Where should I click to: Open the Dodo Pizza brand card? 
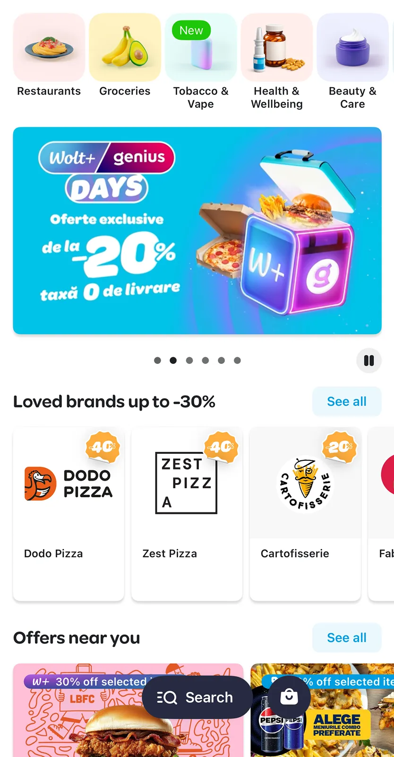tap(69, 514)
